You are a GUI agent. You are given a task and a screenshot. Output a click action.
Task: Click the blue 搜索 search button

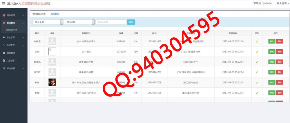click(x=131, y=22)
